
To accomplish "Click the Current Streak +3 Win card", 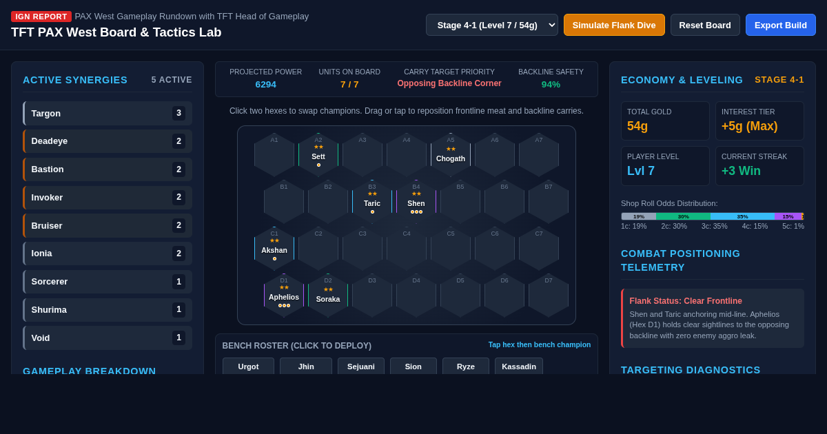I will click(759, 166).
